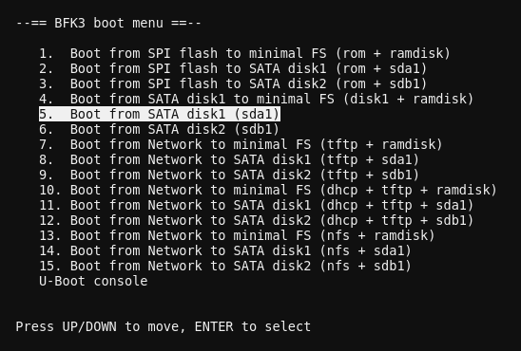Choose entry 7 Network tftp + ramdisk
The width and height of the screenshot is (521, 351).
point(241,144)
